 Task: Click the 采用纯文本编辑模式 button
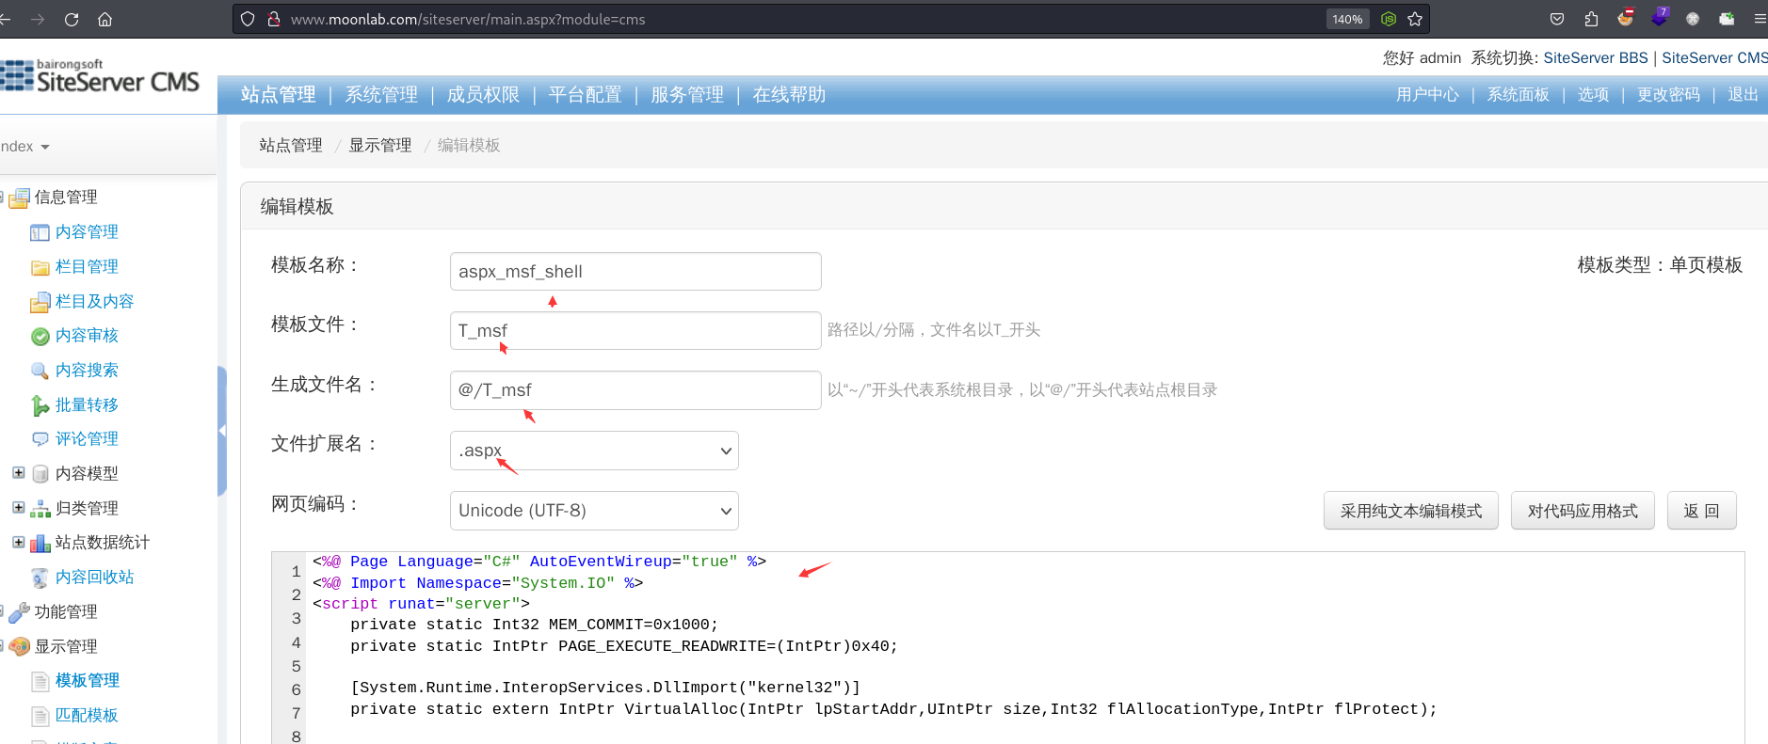pyautogui.click(x=1410, y=511)
